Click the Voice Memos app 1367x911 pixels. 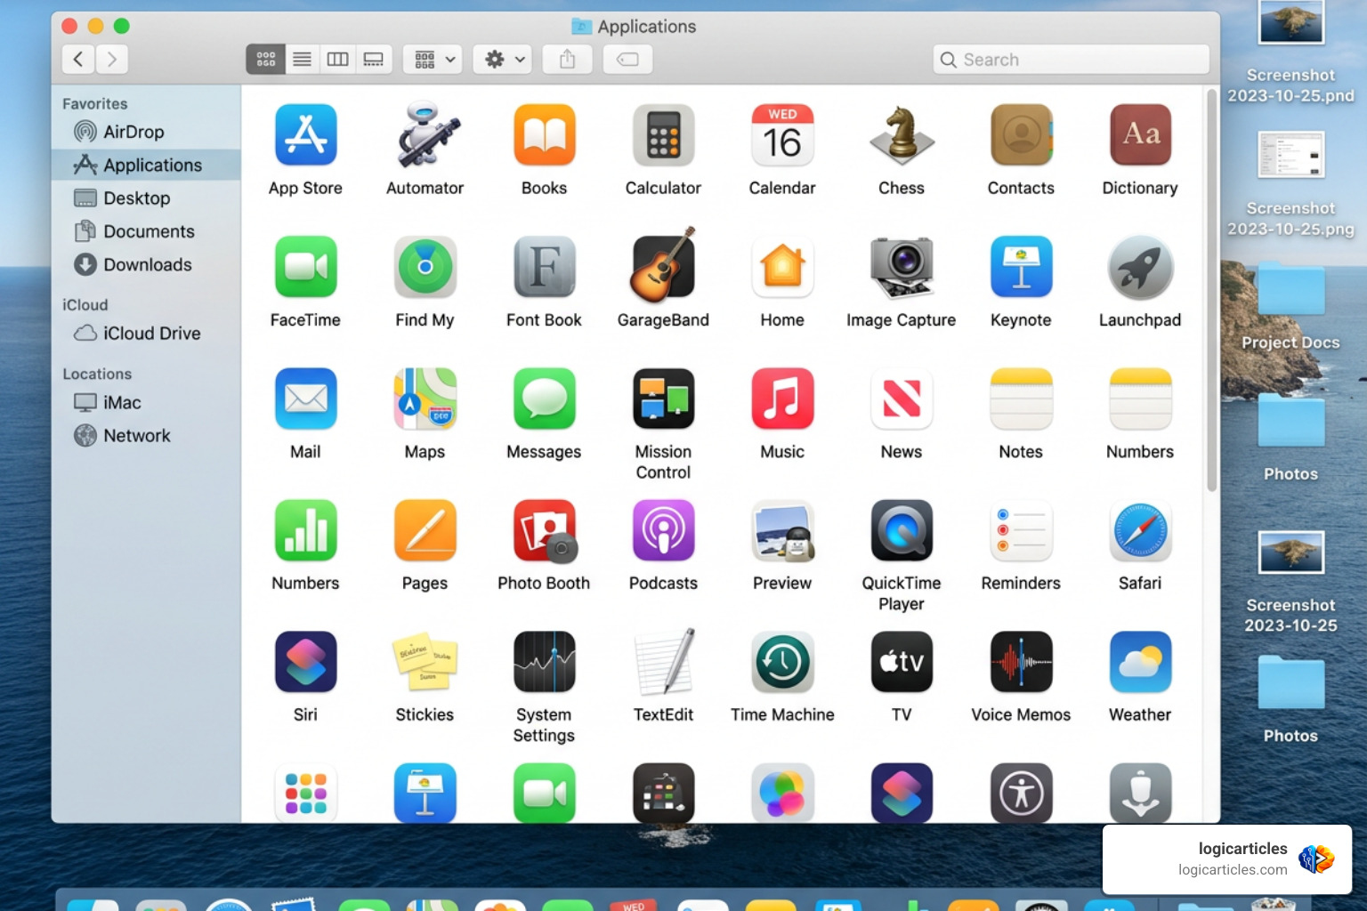[1021, 662]
